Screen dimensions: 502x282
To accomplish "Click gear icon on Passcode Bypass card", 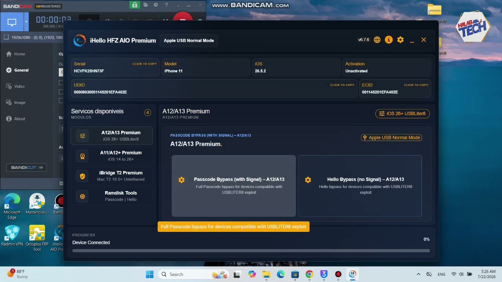I will (182, 180).
